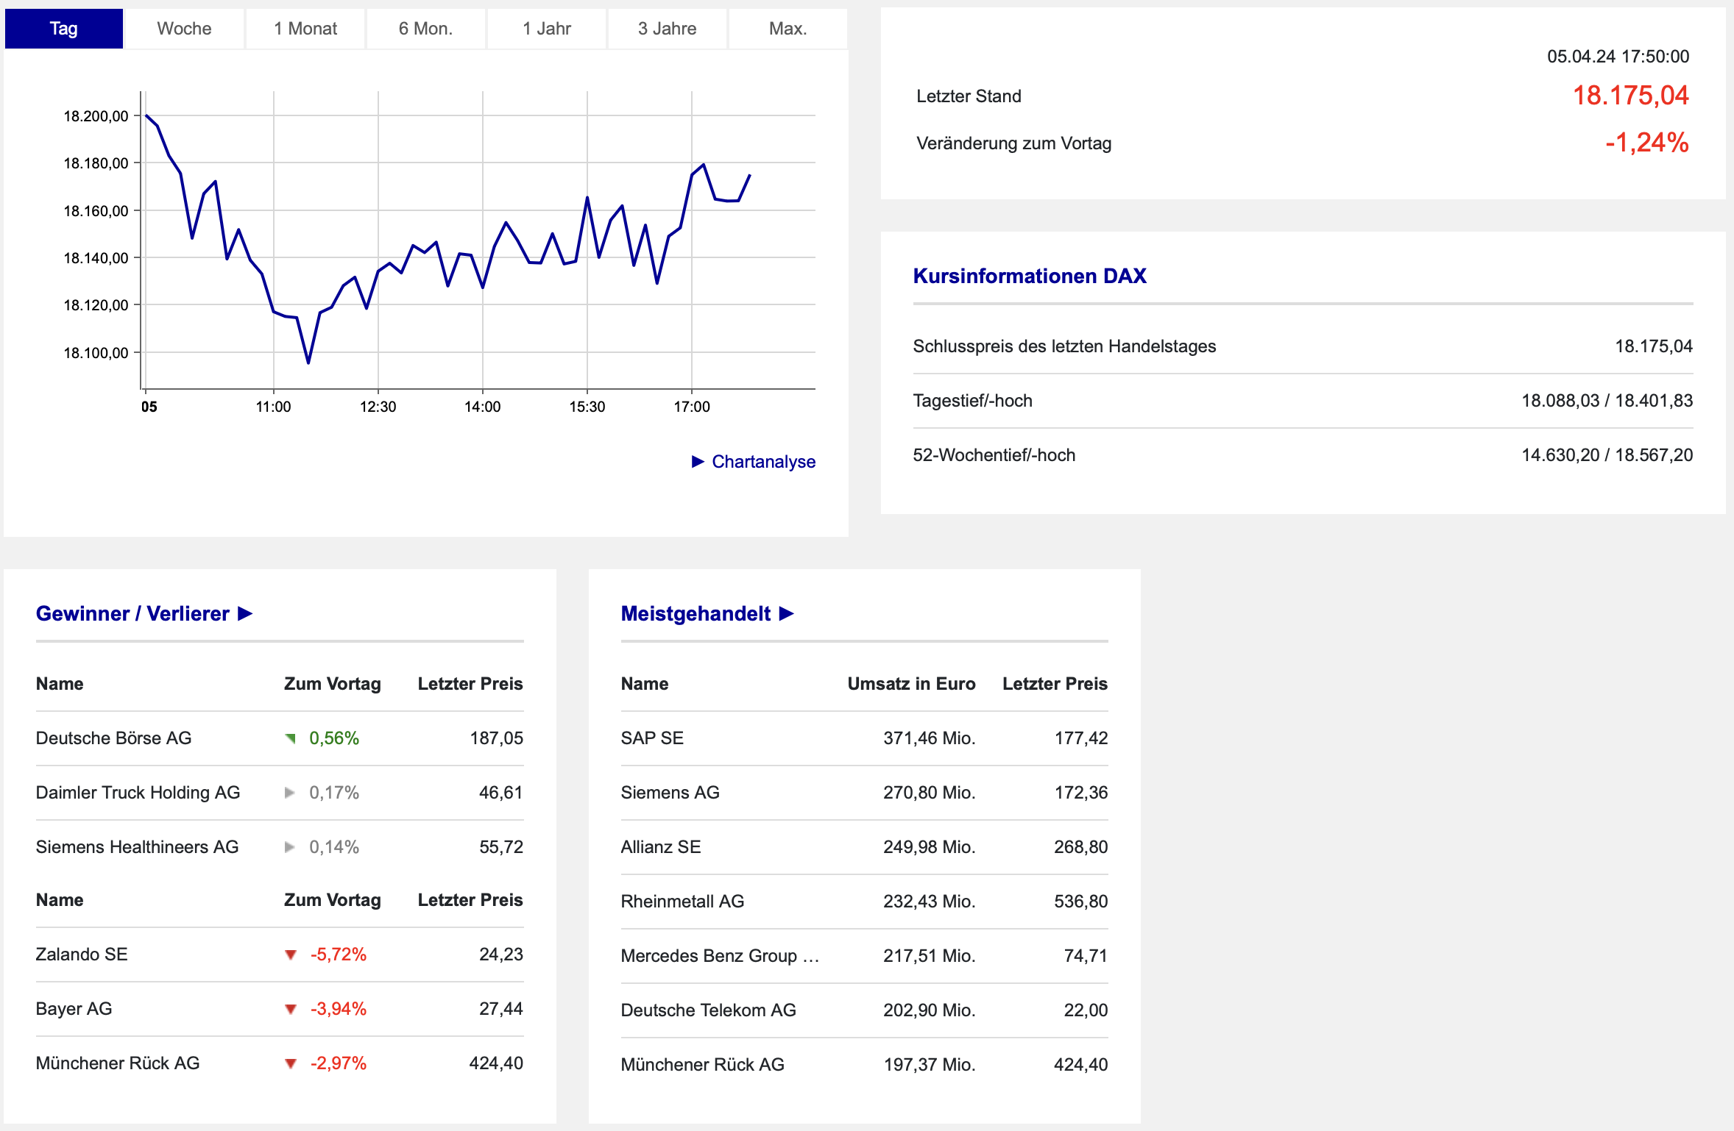Click green up arrow for Deutsche Börse AG
1734x1131 pixels.
291,738
